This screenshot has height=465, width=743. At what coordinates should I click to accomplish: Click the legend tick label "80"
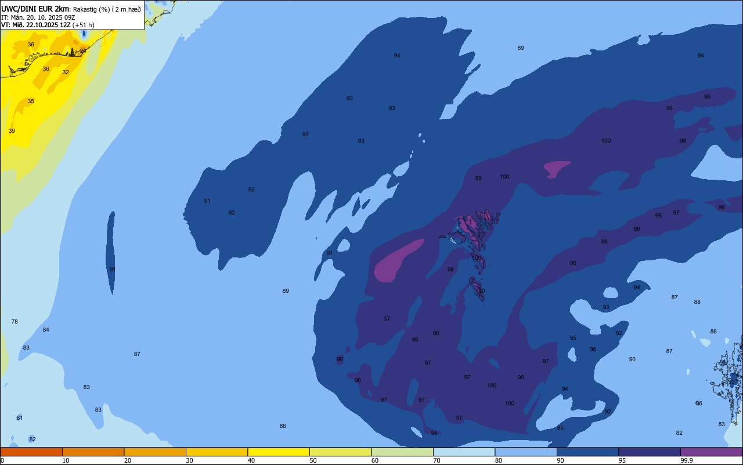point(499,460)
